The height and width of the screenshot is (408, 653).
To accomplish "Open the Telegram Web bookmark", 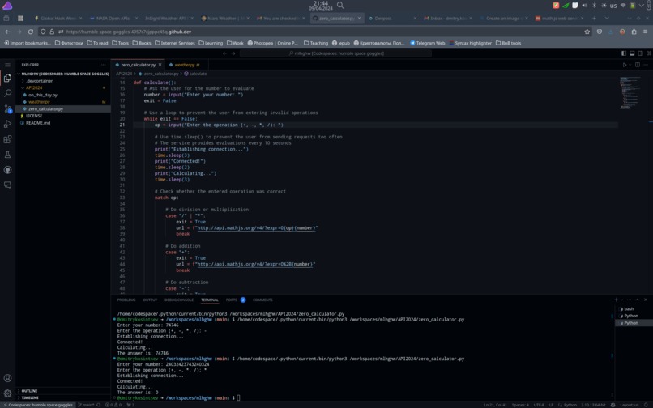I will click(427, 43).
